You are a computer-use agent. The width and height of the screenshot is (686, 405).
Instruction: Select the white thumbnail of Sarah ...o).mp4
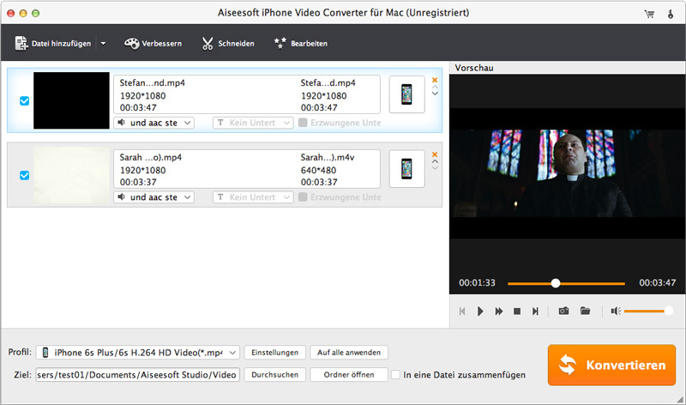71,175
